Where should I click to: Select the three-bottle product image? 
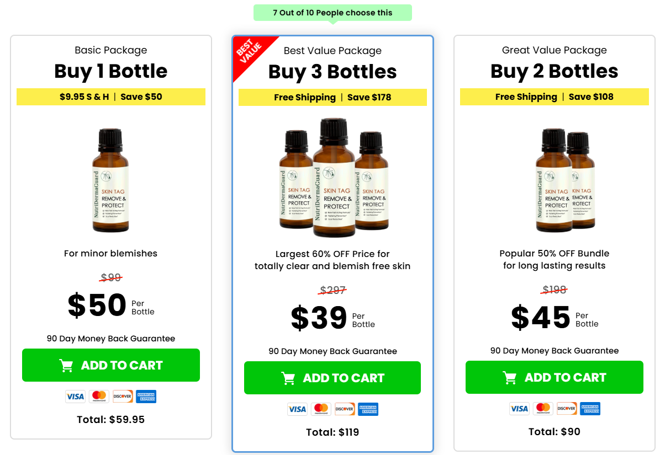point(332,176)
